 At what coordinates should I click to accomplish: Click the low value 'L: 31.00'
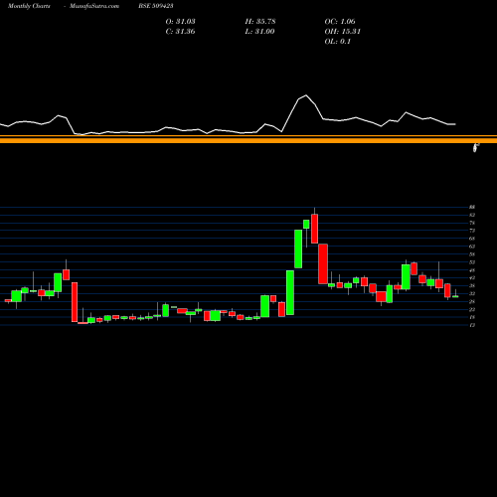(x=259, y=31)
